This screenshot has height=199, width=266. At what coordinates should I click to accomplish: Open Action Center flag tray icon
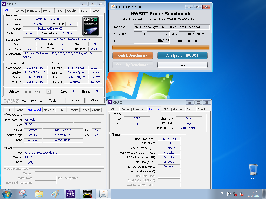pos(229,194)
